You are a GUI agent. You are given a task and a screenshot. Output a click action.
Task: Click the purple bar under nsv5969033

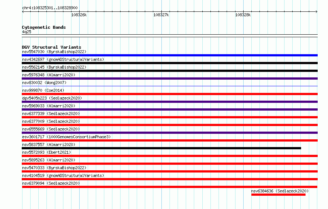pos(170,109)
